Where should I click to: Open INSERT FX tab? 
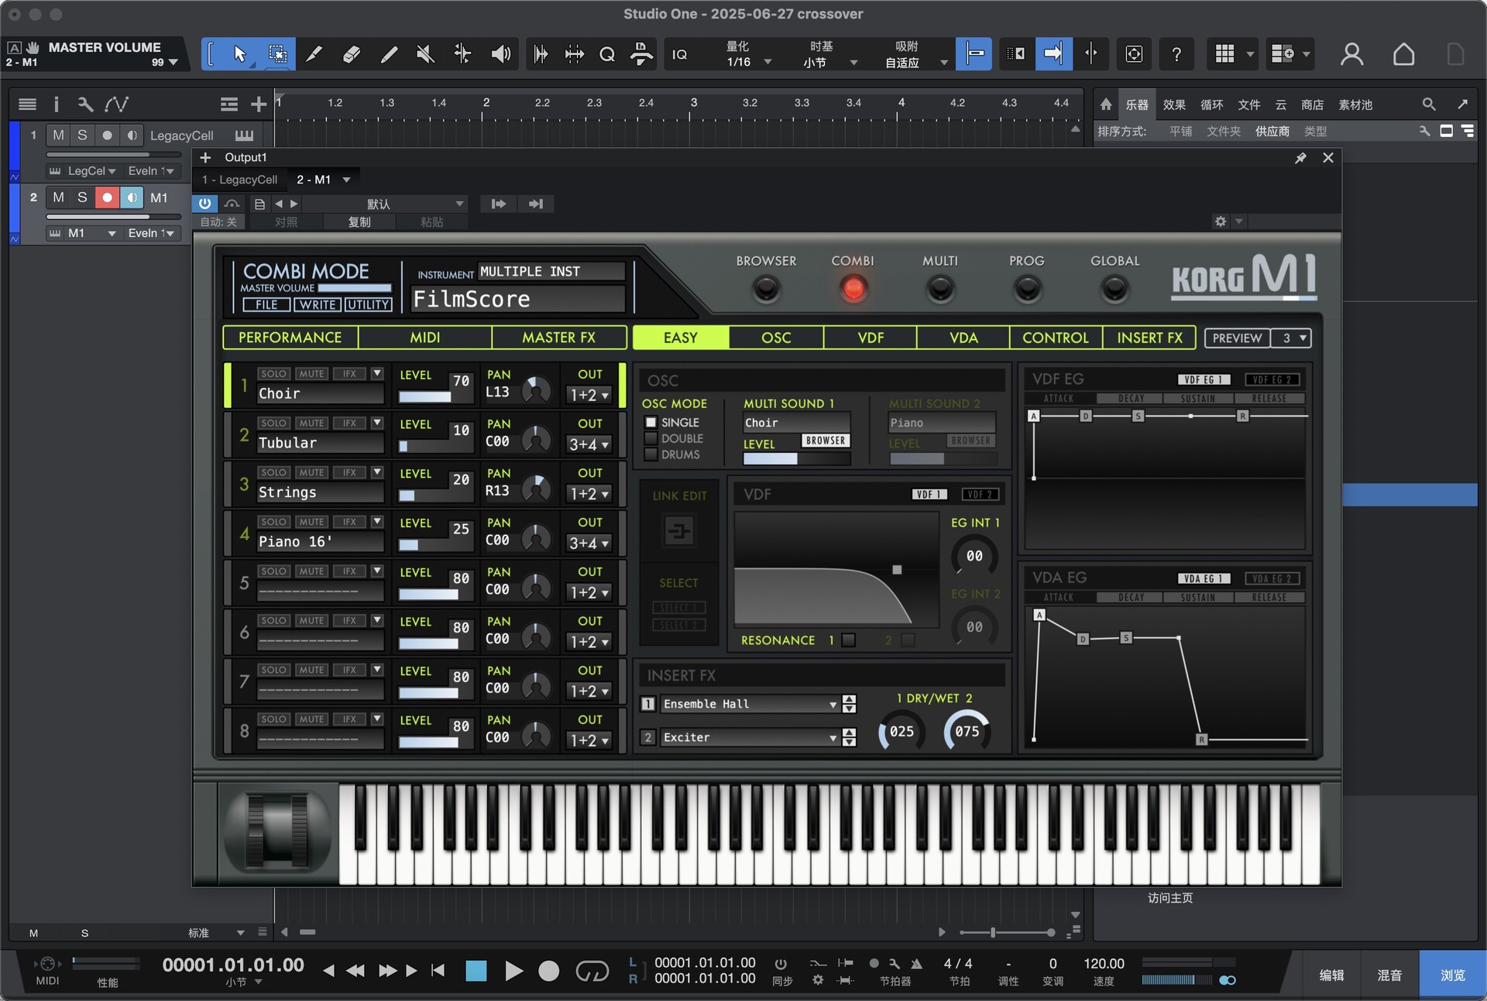1149,338
